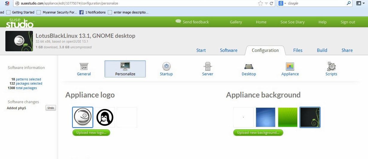Switch to the Start tab
368x159 pixels.
(x=201, y=50)
